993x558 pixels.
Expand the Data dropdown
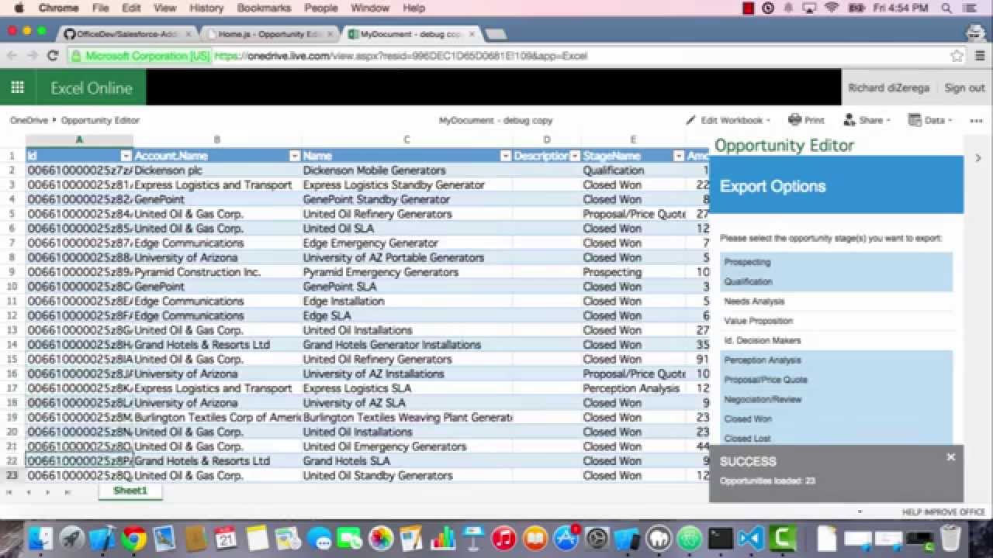pyautogui.click(x=929, y=120)
